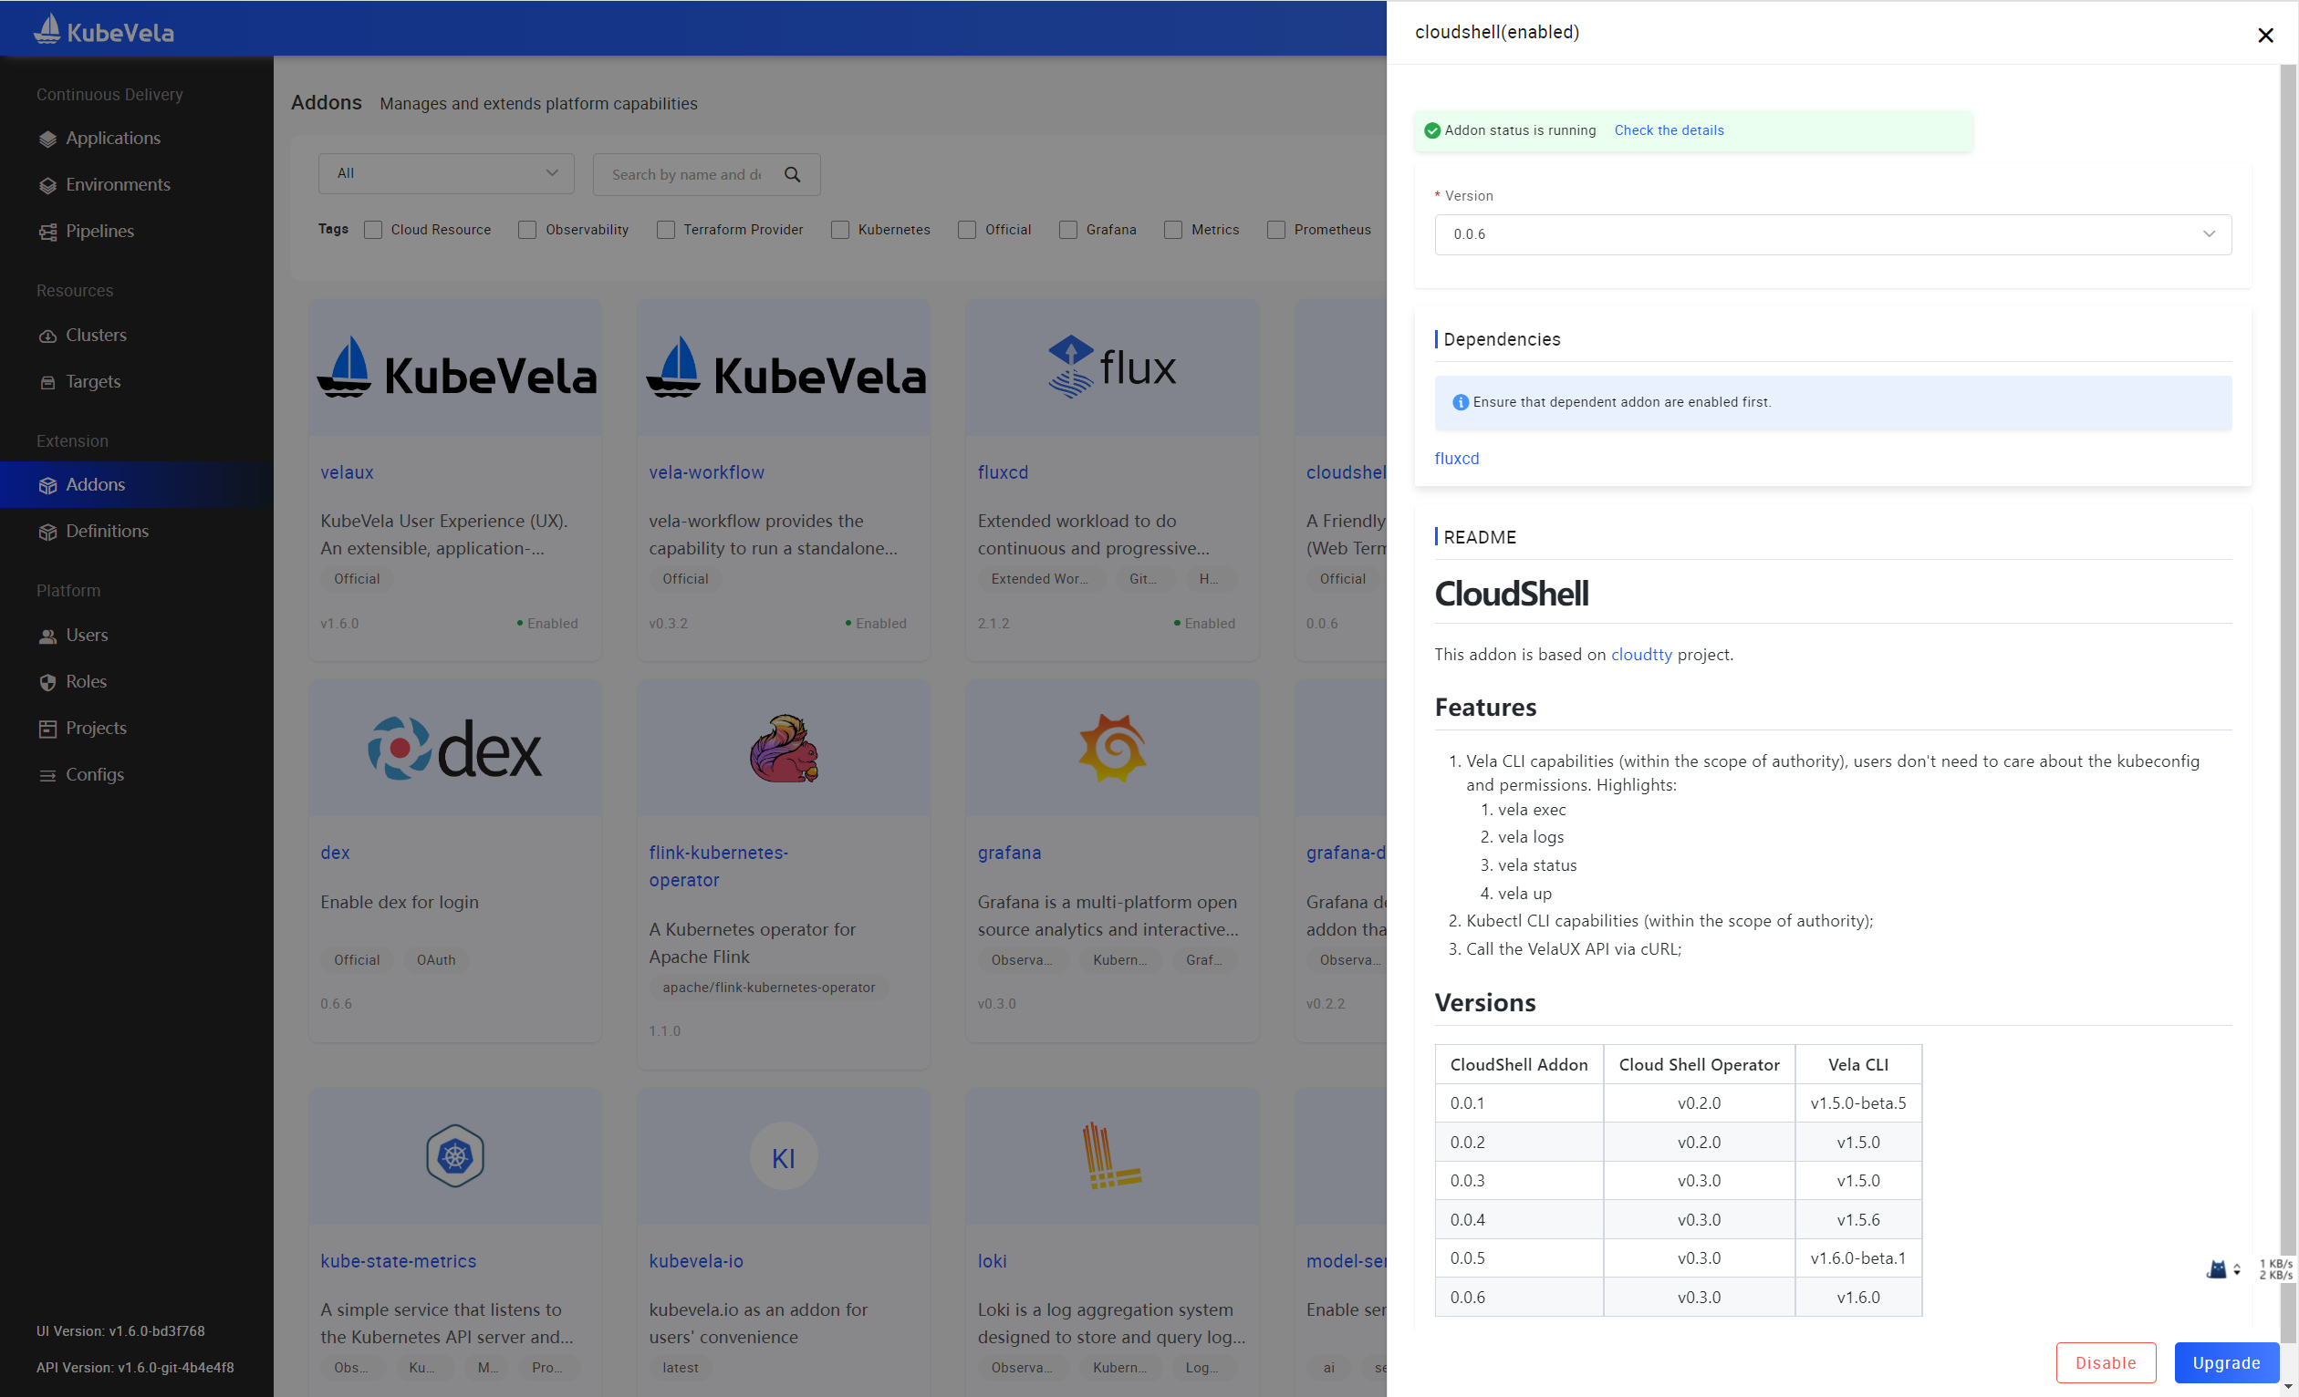The width and height of the screenshot is (2299, 1397).
Task: Click the search magnifier icon
Action: pyautogui.click(x=792, y=174)
